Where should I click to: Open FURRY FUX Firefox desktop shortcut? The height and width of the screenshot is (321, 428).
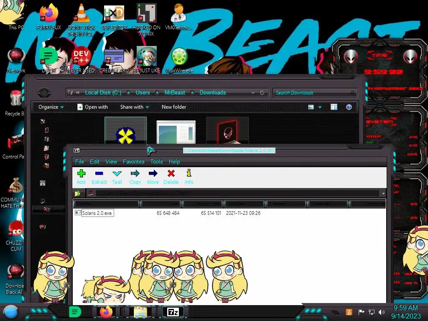point(49,17)
